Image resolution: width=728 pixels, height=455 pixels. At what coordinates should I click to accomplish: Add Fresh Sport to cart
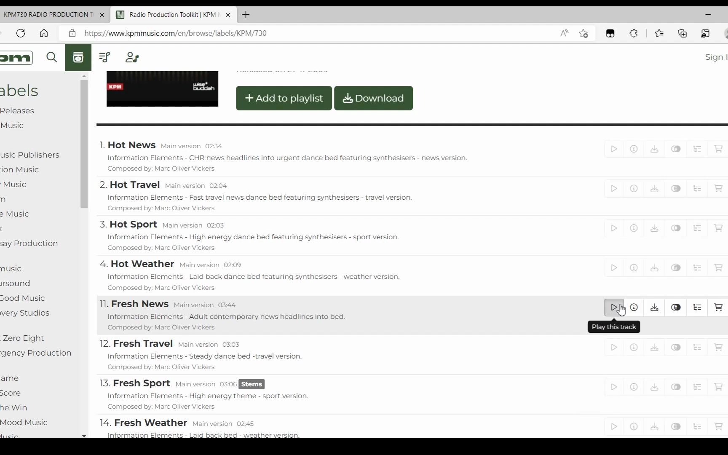point(718,387)
